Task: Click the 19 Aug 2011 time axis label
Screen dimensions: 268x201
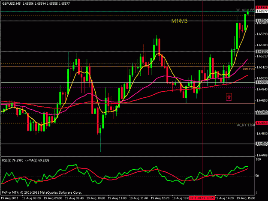Action: tap(9, 198)
